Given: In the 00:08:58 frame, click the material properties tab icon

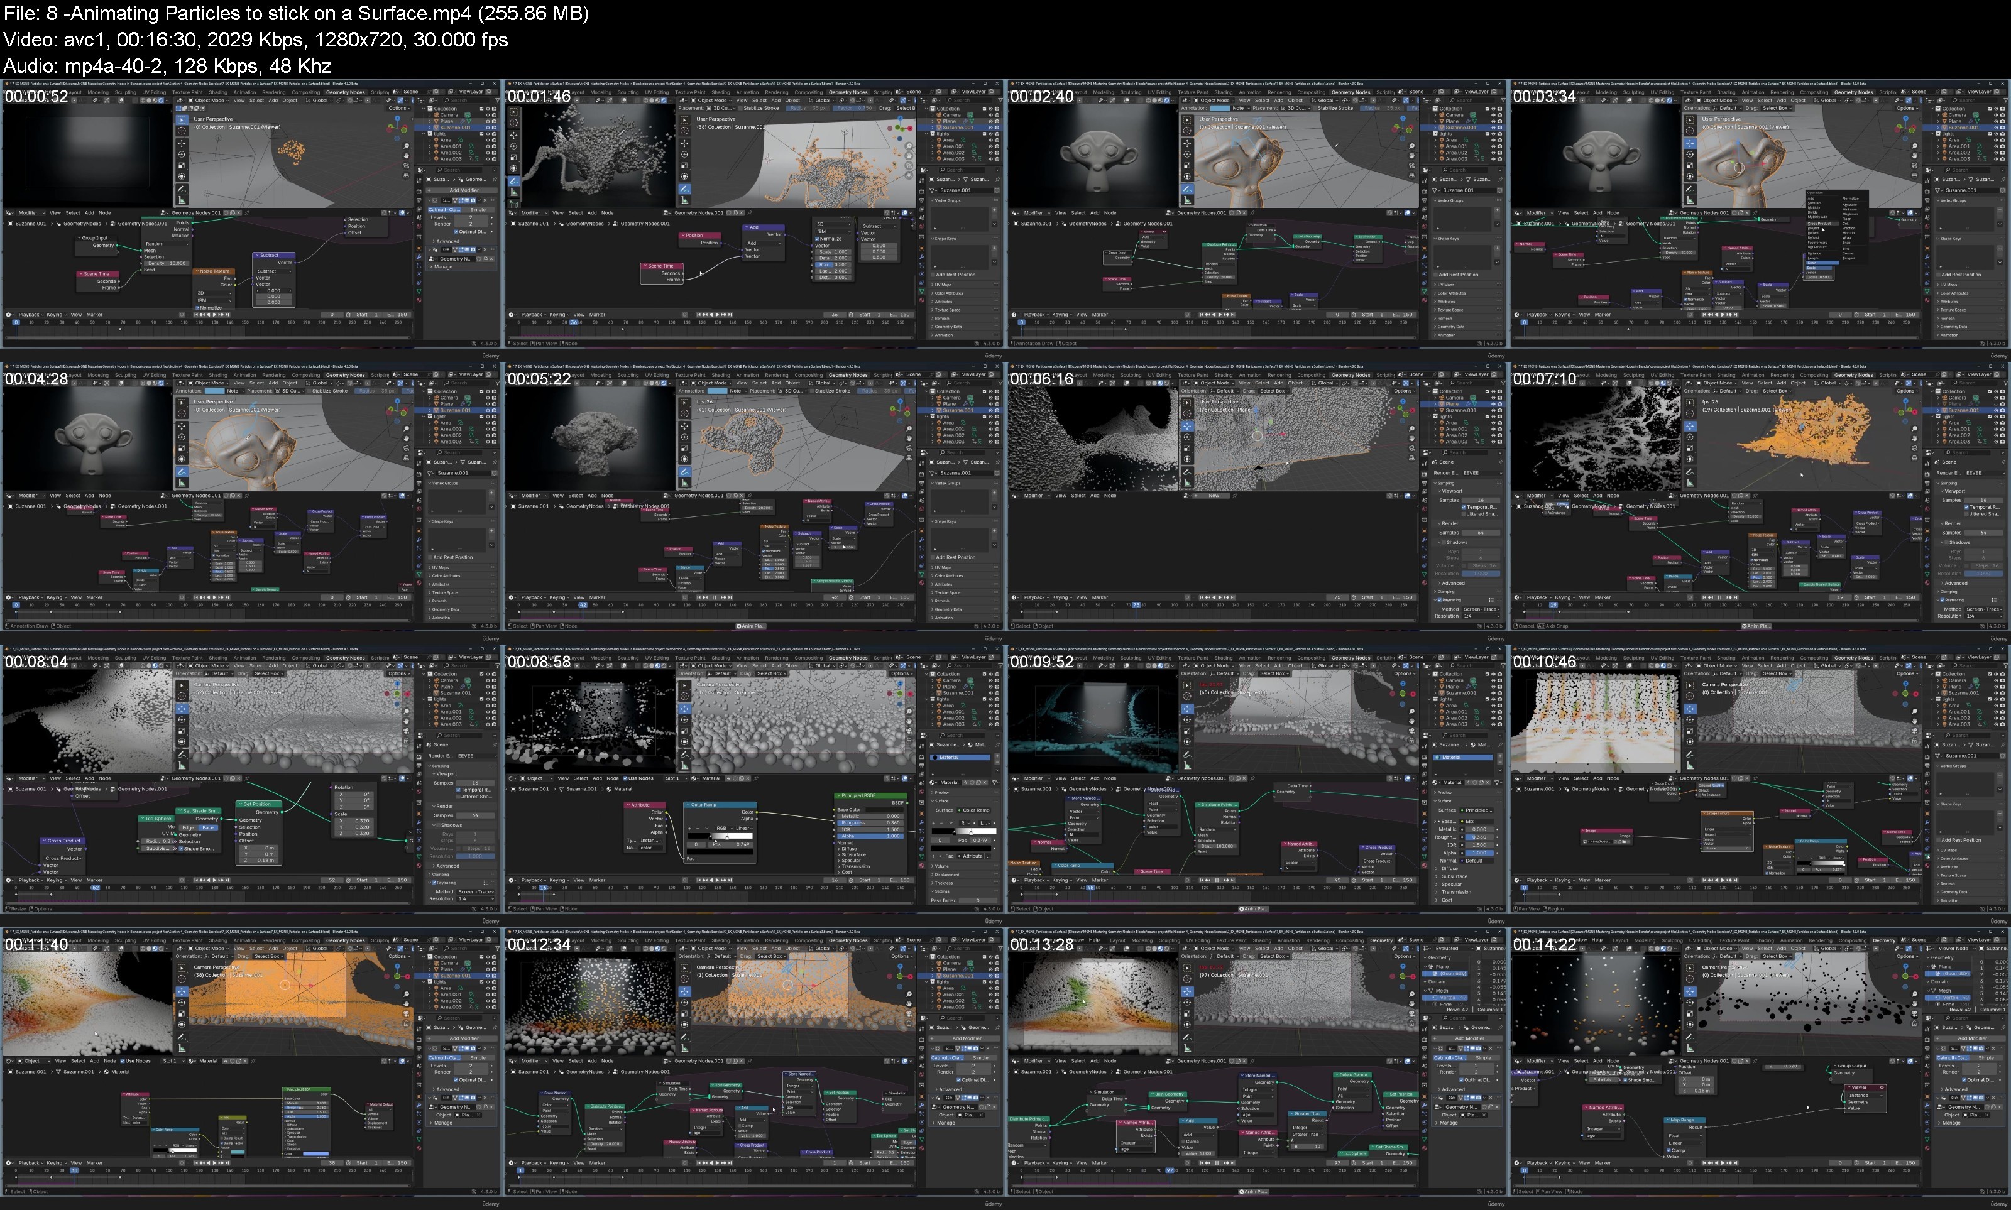Looking at the screenshot, I should pos(923,866).
